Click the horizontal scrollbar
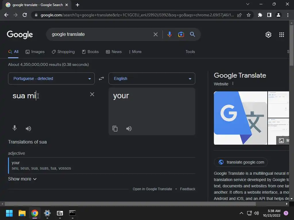 point(130,204)
